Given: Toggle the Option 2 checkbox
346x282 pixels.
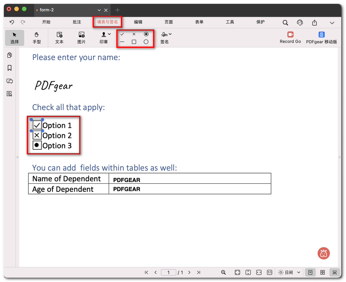Looking at the screenshot, I should click(37, 135).
